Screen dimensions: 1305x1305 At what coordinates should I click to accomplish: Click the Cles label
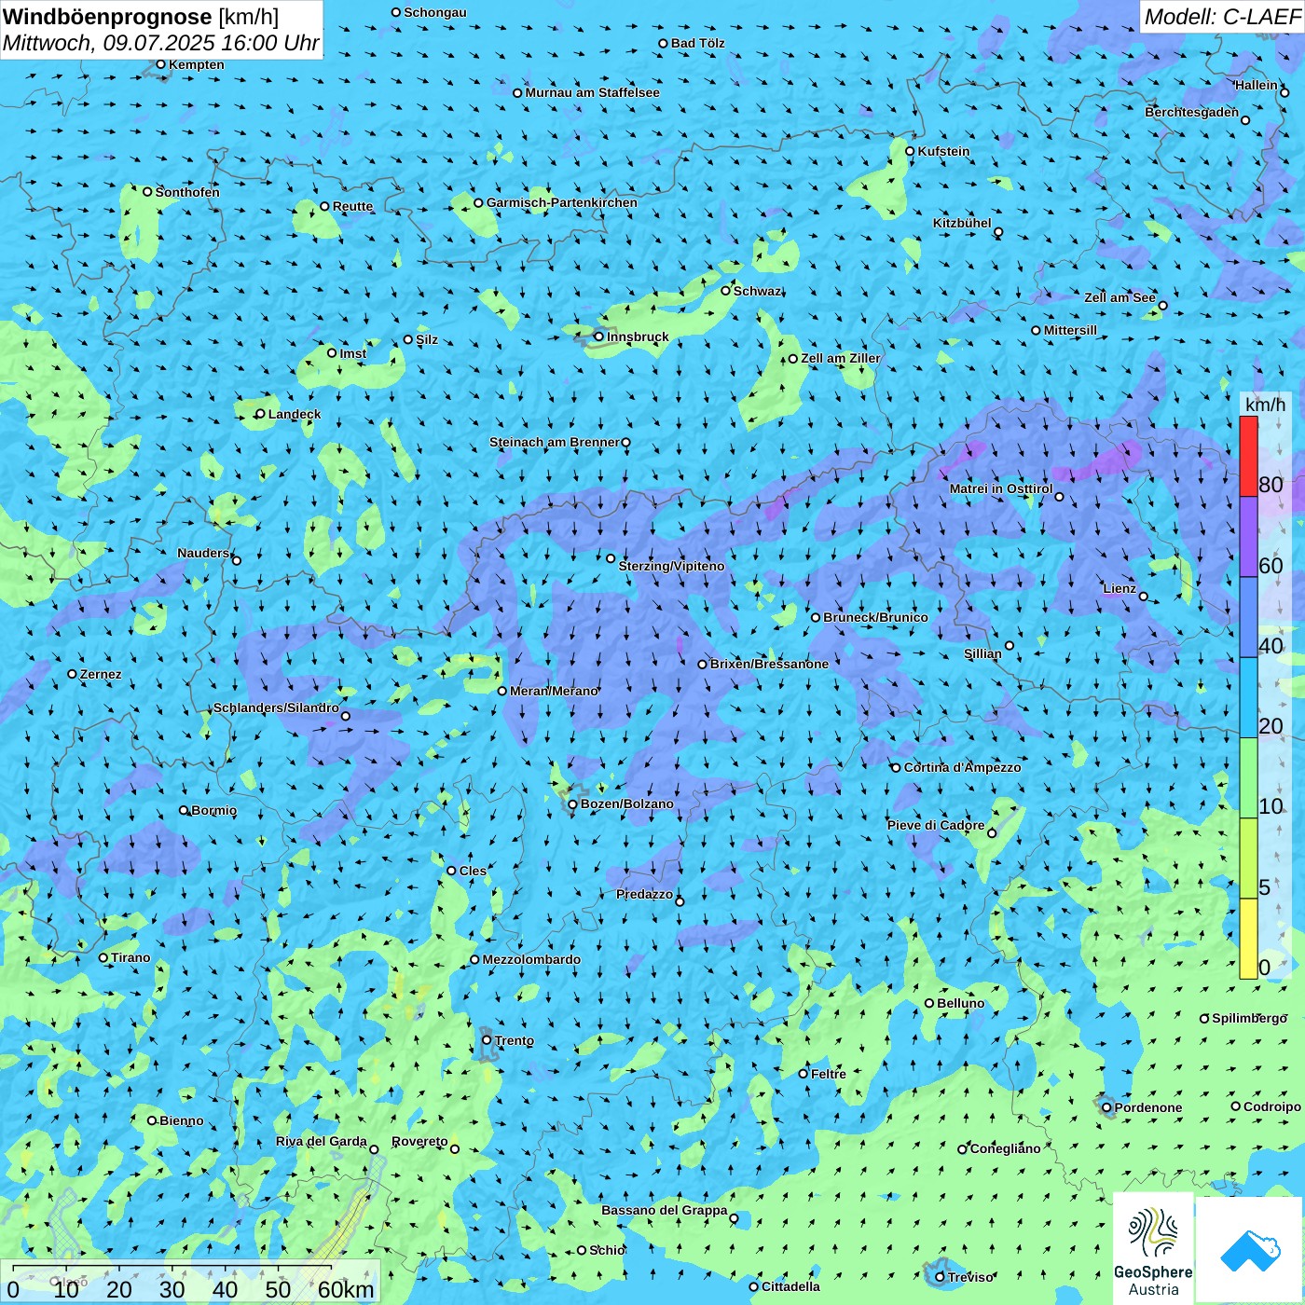473,871
